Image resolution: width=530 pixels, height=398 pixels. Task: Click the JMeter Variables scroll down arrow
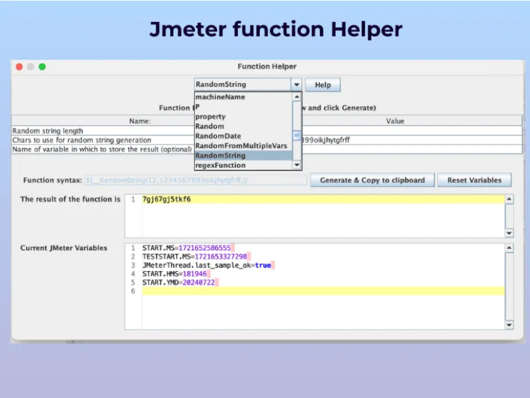[509, 325]
